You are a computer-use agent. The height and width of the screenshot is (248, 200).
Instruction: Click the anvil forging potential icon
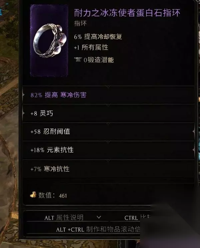point(78,60)
